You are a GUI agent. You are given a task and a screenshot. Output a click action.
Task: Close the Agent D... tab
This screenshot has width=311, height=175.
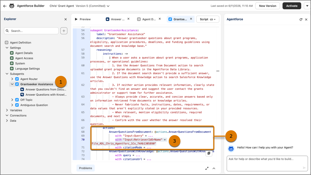click(160, 19)
